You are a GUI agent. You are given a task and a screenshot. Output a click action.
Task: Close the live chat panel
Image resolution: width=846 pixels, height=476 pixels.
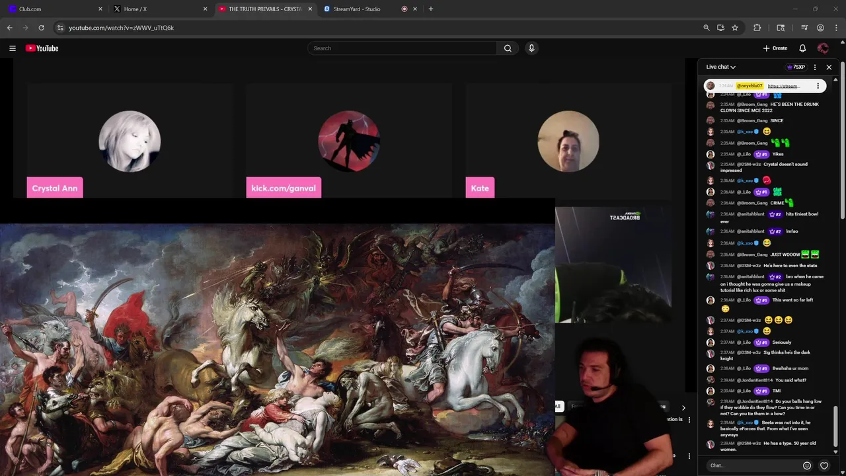tap(829, 67)
